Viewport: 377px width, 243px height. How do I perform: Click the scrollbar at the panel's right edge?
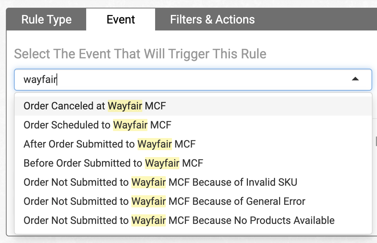(x=375, y=140)
